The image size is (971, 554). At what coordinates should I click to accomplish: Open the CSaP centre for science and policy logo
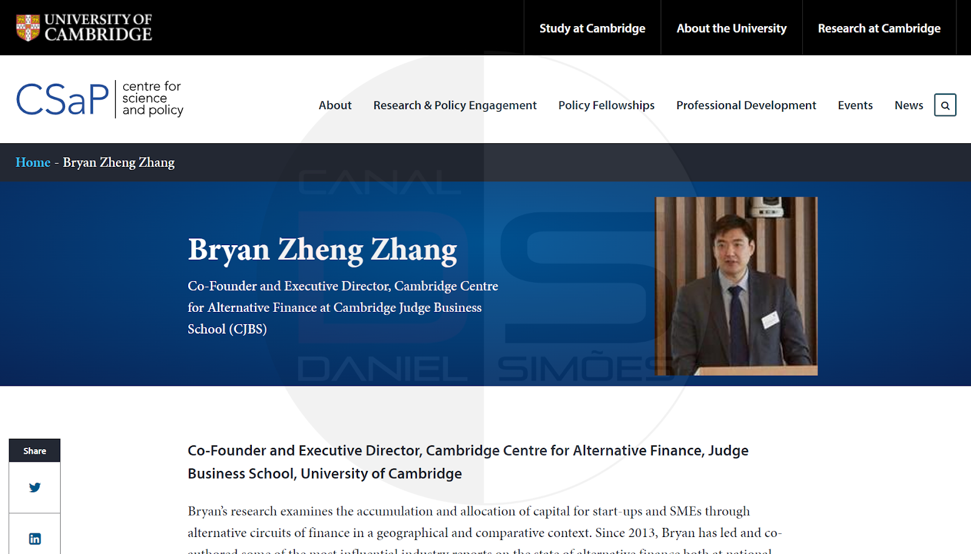pos(100,99)
